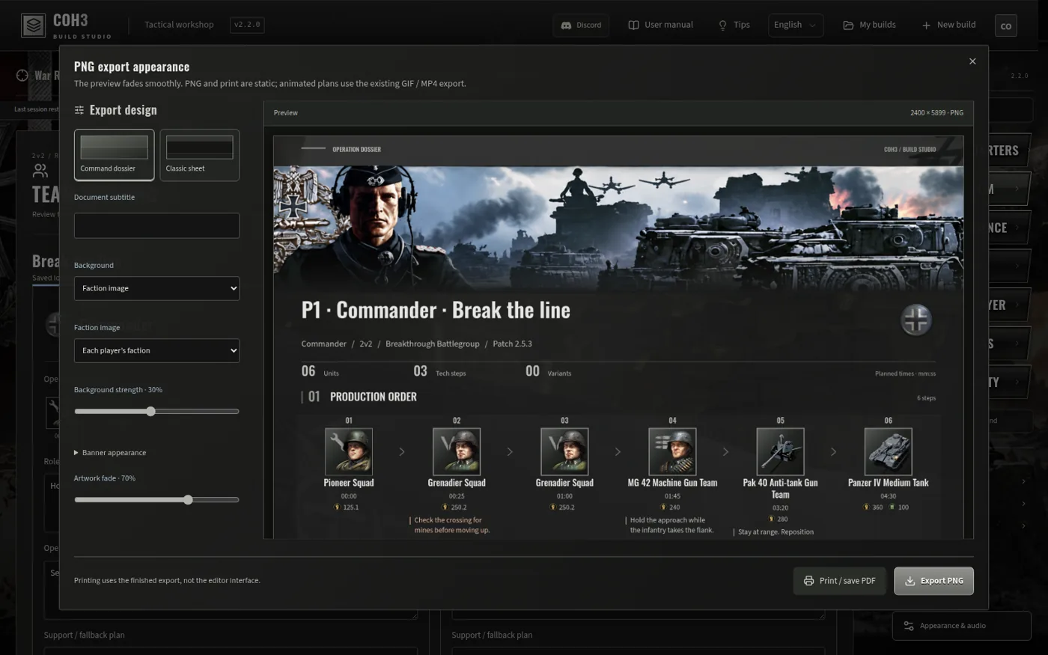The width and height of the screenshot is (1048, 655).
Task: Click the Export design settings icon
Action: click(79, 110)
